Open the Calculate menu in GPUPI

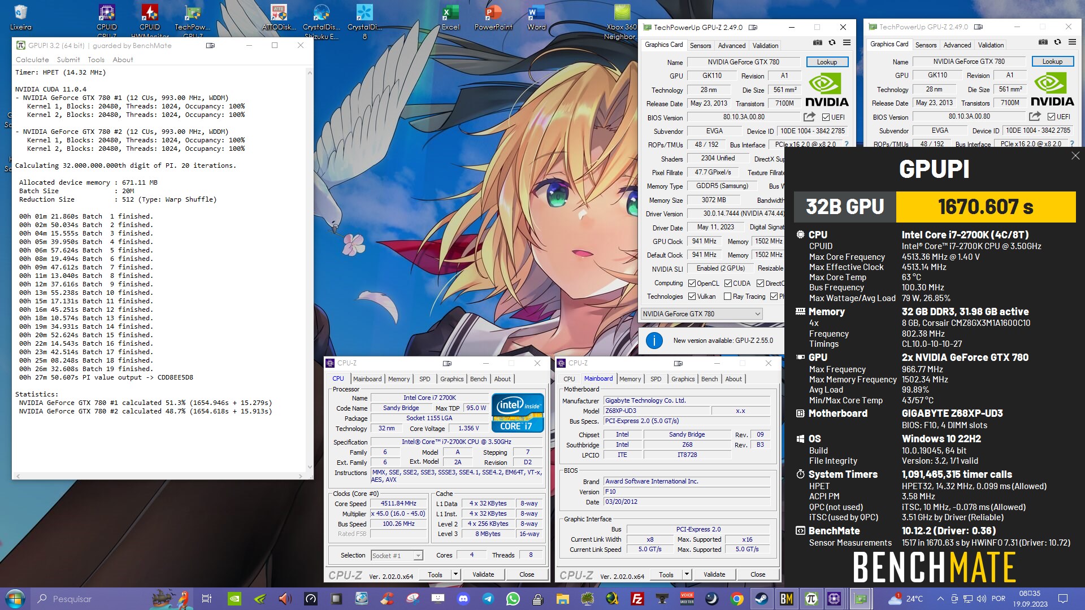(32, 60)
